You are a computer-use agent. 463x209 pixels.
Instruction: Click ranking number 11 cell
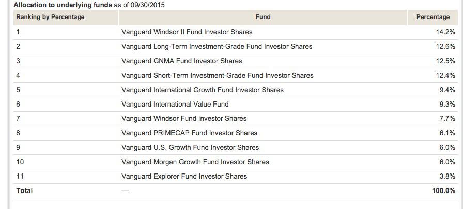tap(20, 176)
